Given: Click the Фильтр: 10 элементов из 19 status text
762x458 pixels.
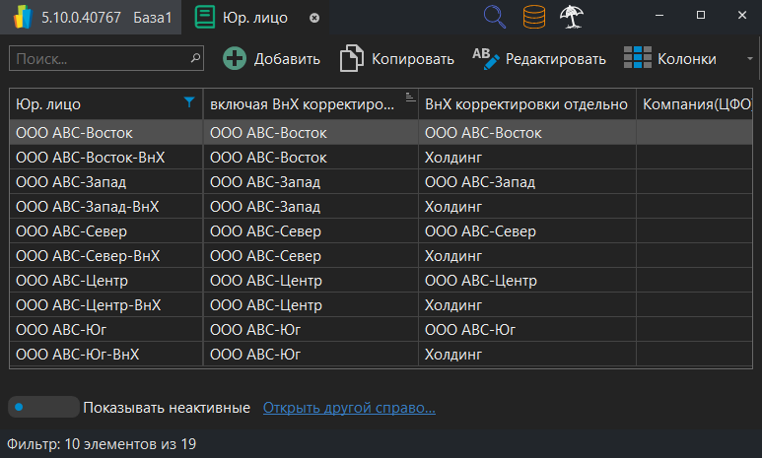Looking at the screenshot, I should pyautogui.click(x=102, y=444).
